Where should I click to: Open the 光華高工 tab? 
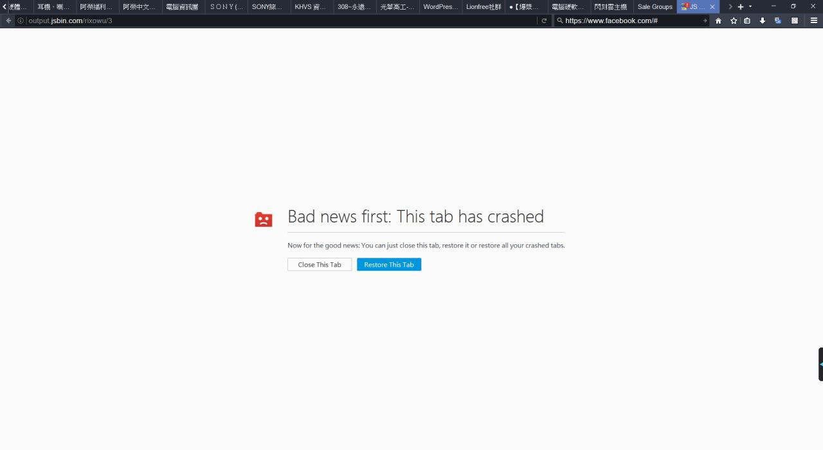coord(397,6)
